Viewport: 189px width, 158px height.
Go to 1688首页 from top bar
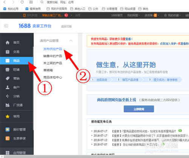pyautogui.click(x=117, y=16)
